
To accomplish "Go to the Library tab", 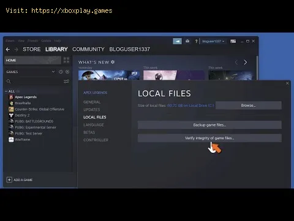I will (56, 49).
